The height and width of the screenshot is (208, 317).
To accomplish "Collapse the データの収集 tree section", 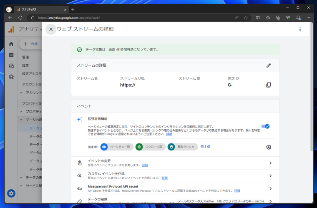I will (x=21, y=120).
